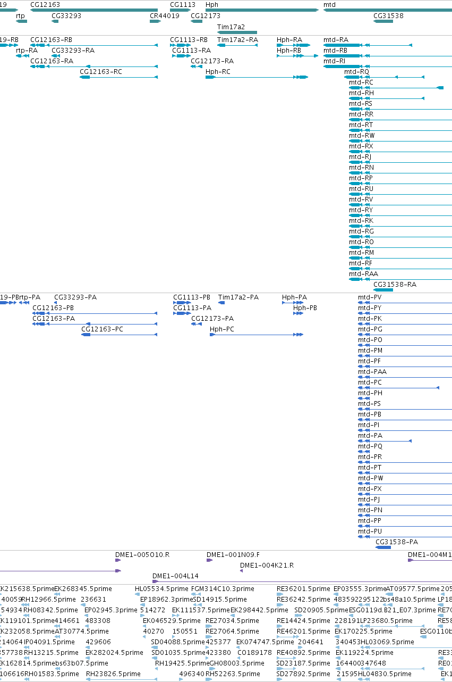Open EST EP18962.3prime label
Screen dimensions: 452x682
click(x=167, y=599)
